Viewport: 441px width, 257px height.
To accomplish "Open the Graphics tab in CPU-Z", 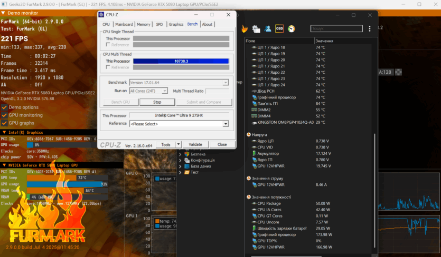I will tap(176, 24).
